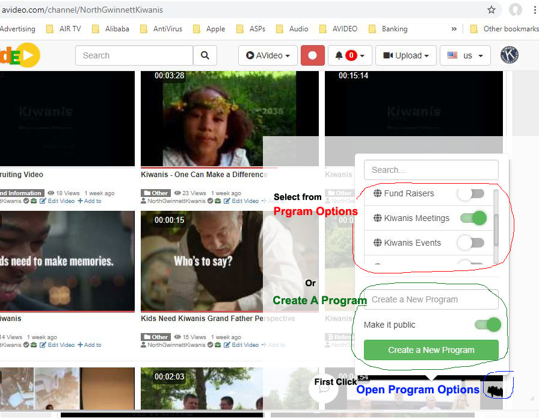Click the search magnifier icon

(x=205, y=55)
